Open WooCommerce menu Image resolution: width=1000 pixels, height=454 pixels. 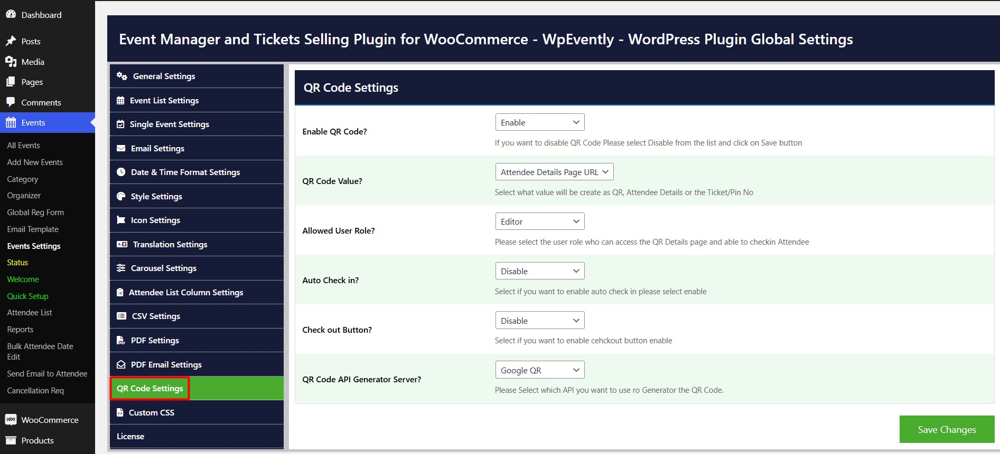(48, 420)
